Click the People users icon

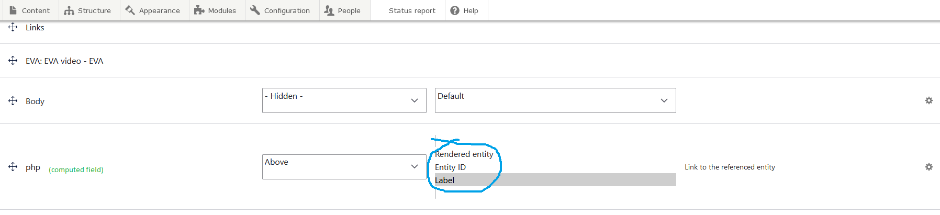click(329, 10)
